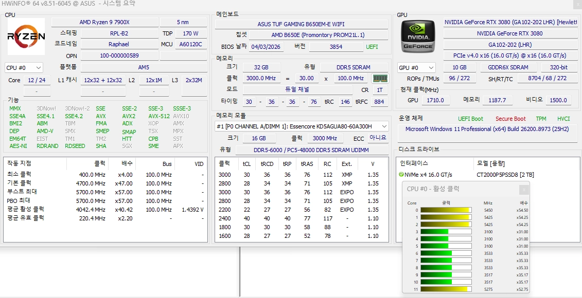This screenshot has height=298, width=582.
Task: Click the AES-NI feature flag
Action: [x=19, y=146]
